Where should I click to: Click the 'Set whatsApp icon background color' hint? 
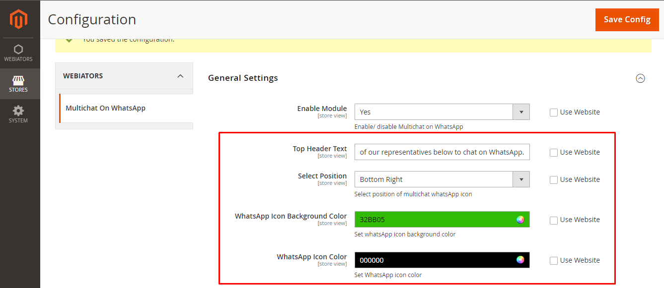coord(405,234)
